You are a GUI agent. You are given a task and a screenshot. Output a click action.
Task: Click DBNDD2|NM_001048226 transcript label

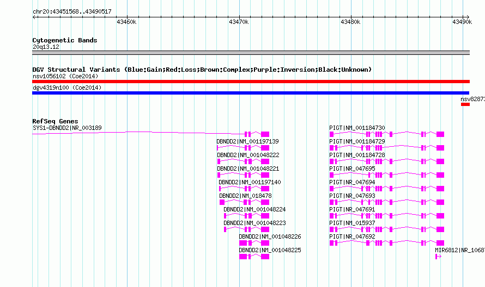[270, 236]
